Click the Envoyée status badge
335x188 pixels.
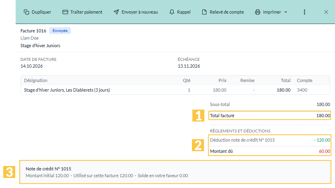(x=60, y=31)
